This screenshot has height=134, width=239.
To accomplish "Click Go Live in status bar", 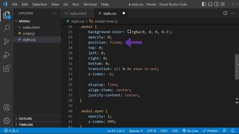I will (190, 131).
